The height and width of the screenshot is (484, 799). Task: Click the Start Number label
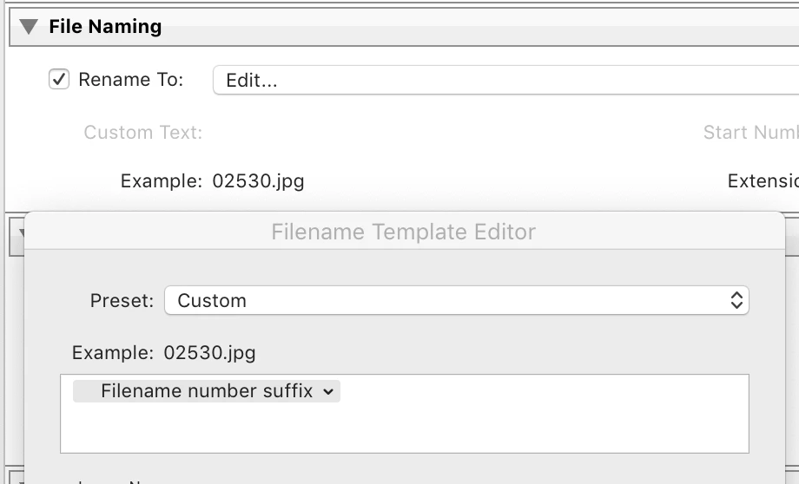(x=750, y=133)
